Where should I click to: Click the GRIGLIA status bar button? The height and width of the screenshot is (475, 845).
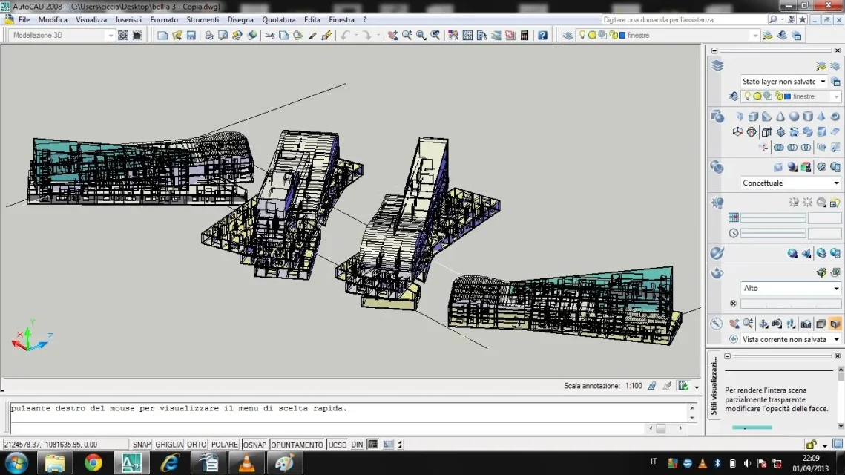(x=168, y=445)
